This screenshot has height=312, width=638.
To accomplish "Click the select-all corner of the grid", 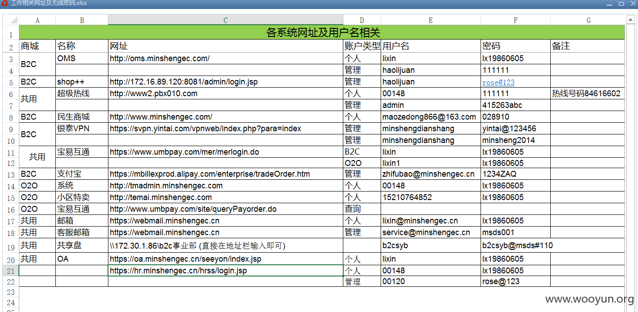I will pos(11,20).
